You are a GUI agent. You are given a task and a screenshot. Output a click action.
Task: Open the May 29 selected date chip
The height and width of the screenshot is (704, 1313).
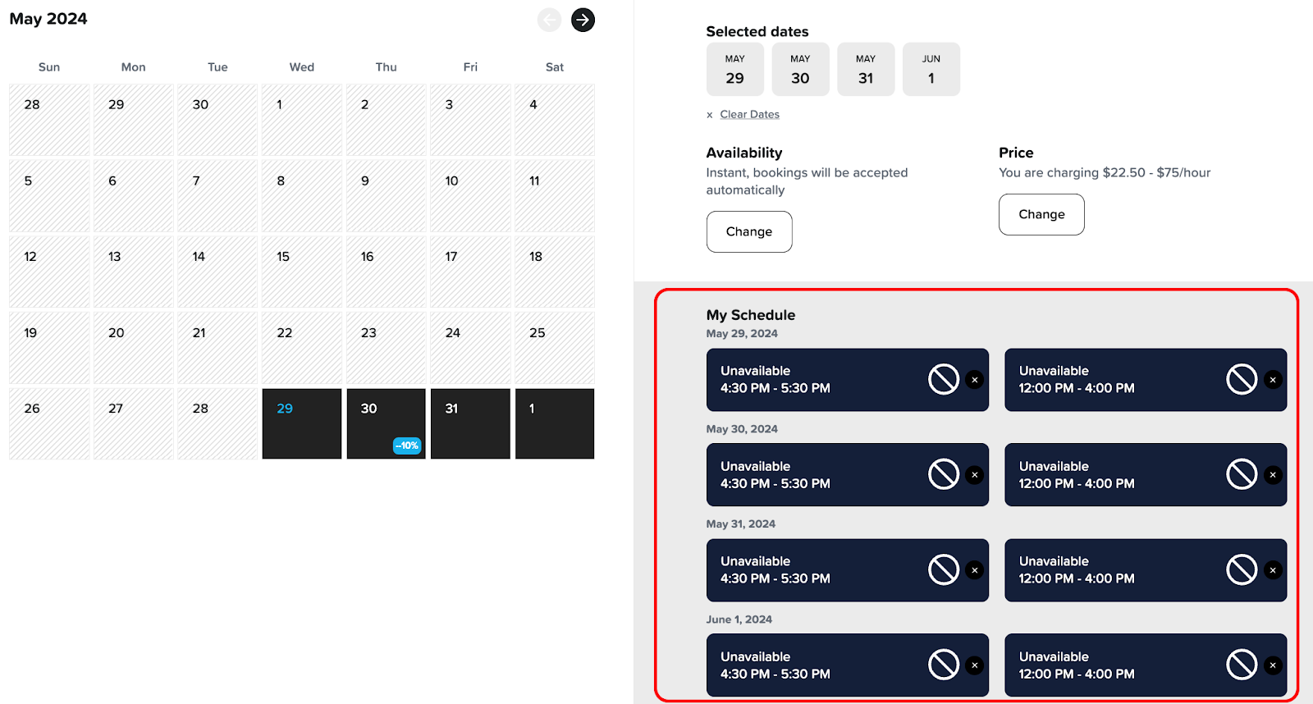734,70
